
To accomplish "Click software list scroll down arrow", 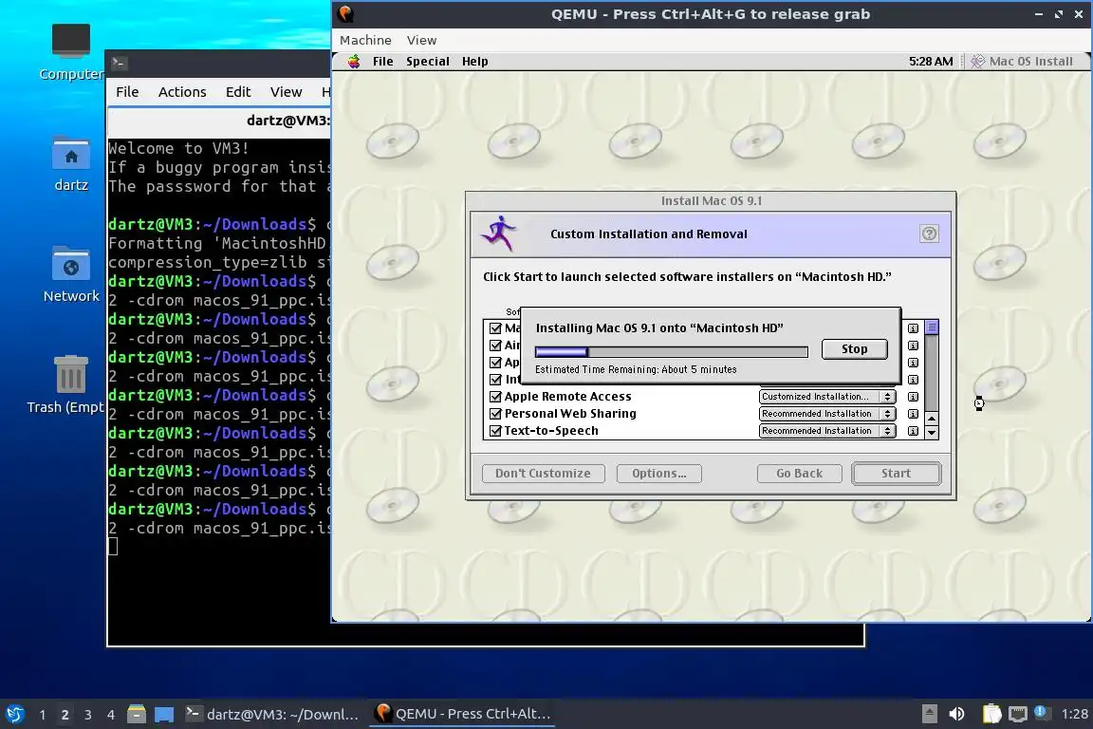I will click(932, 433).
